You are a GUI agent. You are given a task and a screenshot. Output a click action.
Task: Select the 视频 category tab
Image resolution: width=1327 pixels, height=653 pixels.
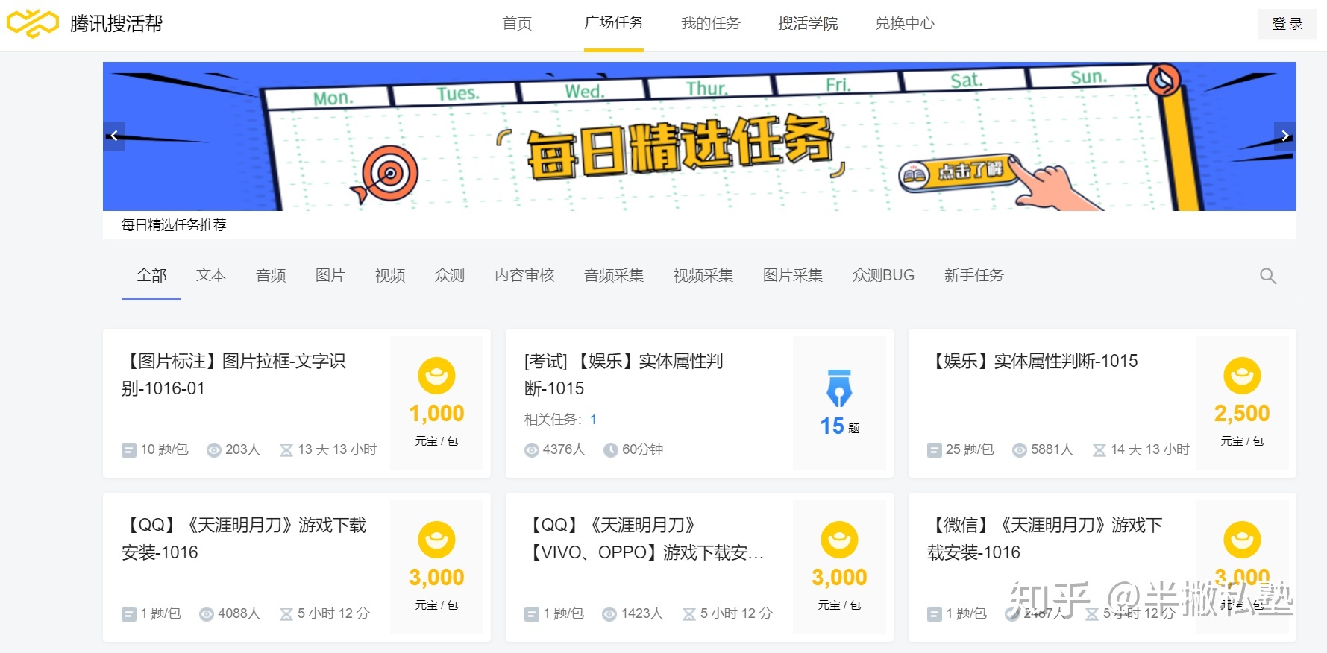tap(390, 275)
